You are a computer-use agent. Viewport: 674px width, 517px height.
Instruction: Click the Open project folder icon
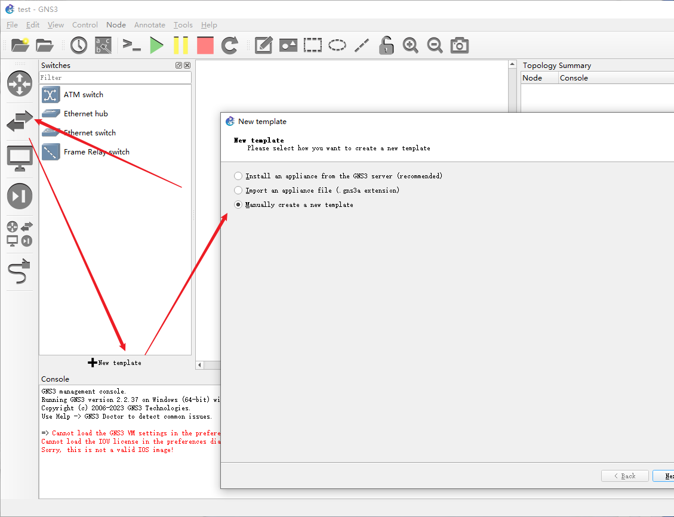[44, 45]
